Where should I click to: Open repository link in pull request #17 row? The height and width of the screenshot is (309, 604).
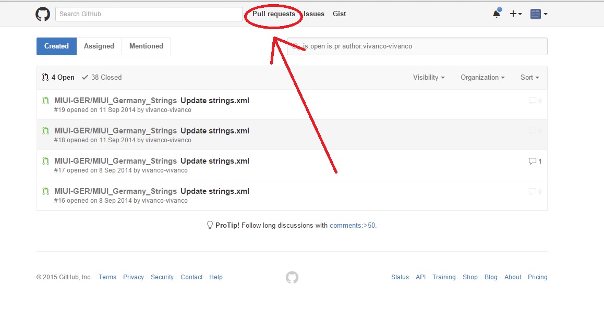pyautogui.click(x=115, y=161)
